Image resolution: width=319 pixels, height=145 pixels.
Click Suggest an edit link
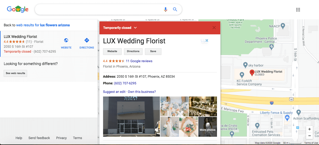point(114,92)
